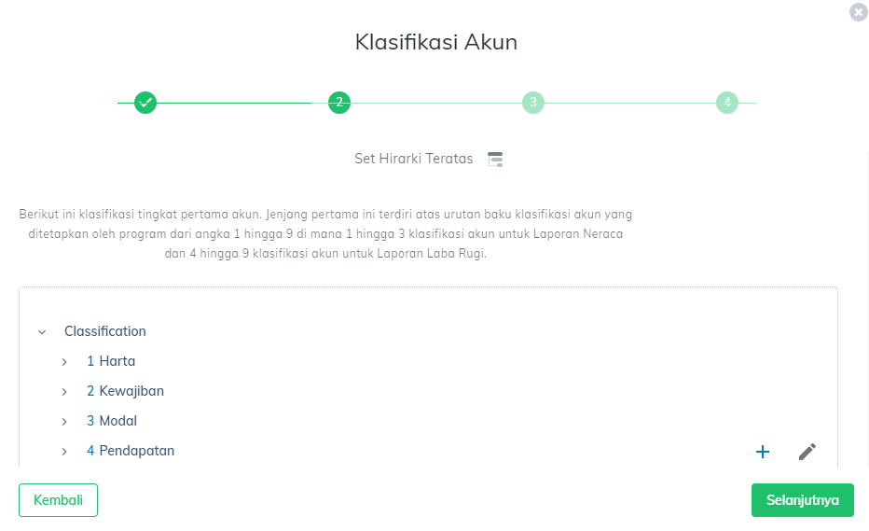Select the 3 Modal tree item
Screen dimensions: 869x531
pos(112,421)
